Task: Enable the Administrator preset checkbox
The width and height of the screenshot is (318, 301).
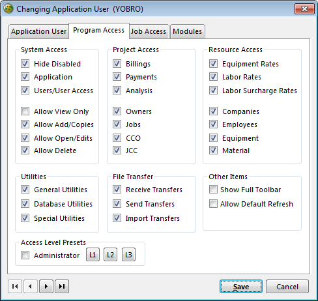Action: coord(25,255)
